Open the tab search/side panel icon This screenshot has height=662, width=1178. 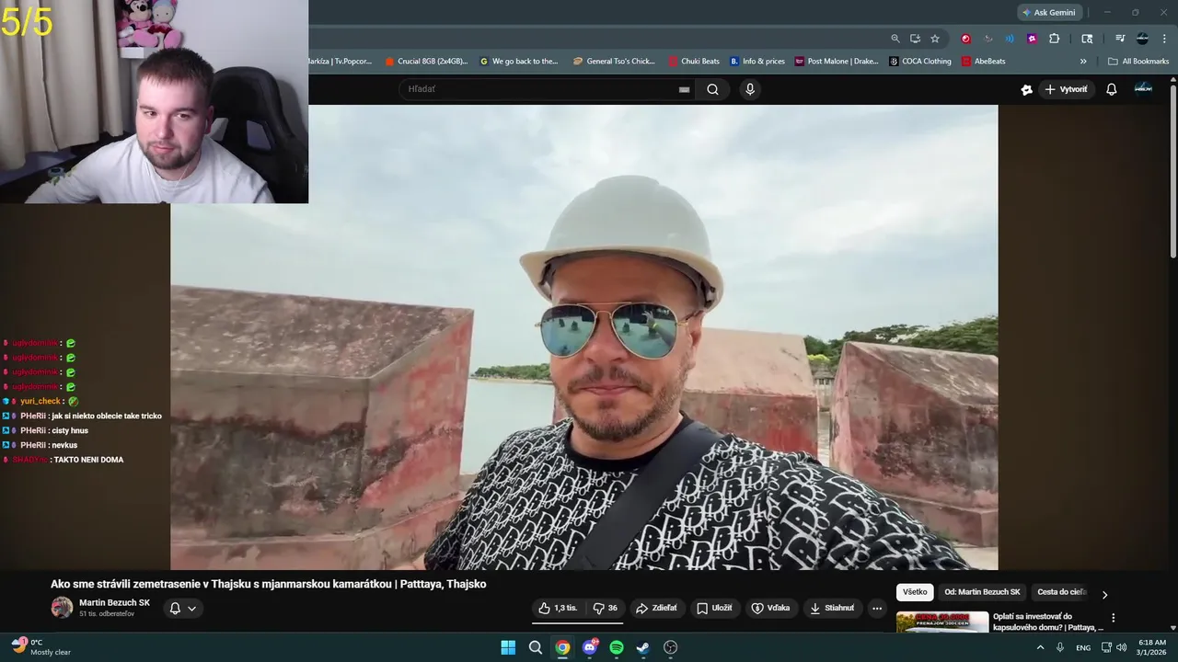point(1087,39)
